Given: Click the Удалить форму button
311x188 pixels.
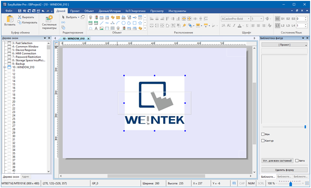Looking at the screenshot, I should [285, 170].
